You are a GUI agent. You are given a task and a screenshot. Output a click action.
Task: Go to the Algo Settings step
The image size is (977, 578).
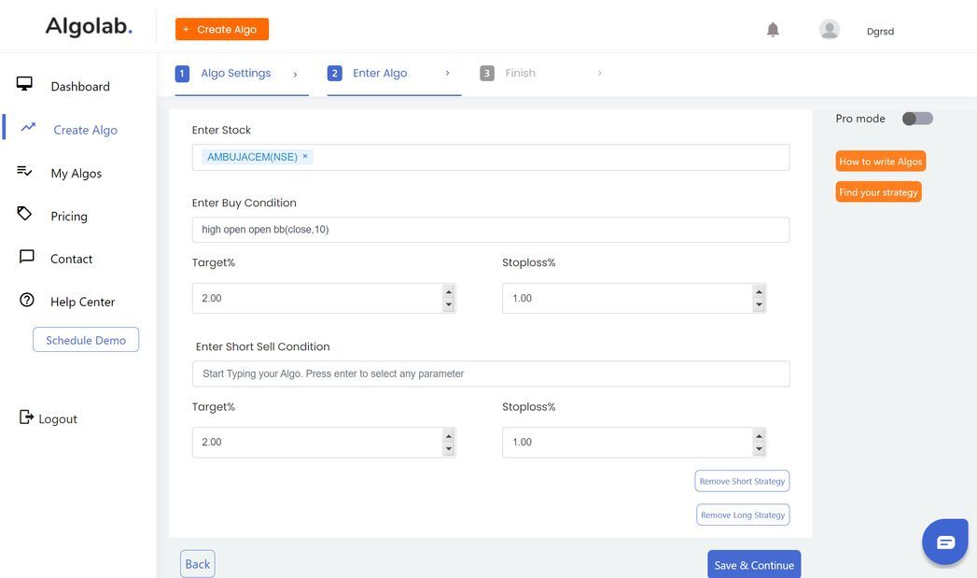(235, 73)
